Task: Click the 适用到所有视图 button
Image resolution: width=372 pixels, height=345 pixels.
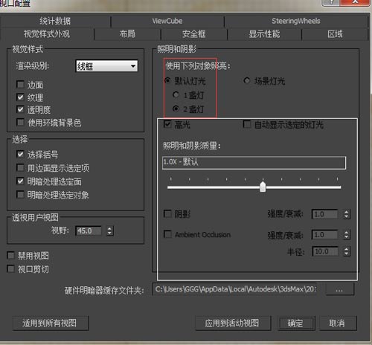Action: (51, 323)
